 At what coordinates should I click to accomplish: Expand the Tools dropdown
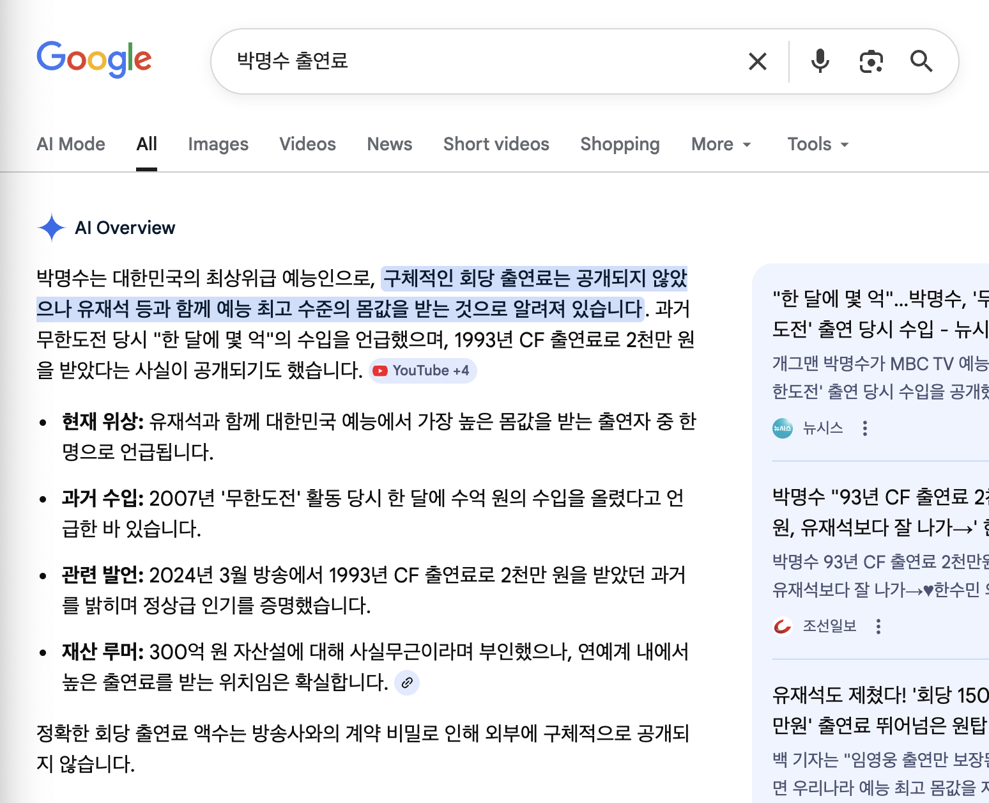click(818, 144)
